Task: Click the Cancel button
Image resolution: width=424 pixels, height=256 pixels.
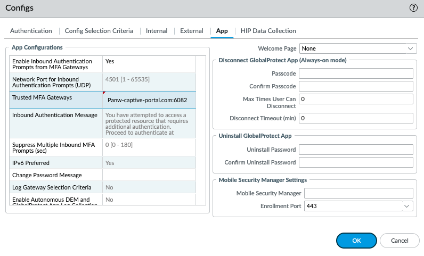Action: click(399, 241)
